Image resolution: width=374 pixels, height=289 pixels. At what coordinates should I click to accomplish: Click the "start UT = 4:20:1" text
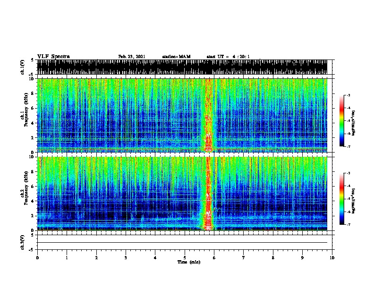(x=228, y=57)
